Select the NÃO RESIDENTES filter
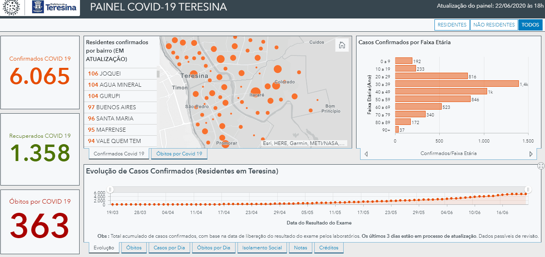Screen dimensions: 545x257 [494, 25]
